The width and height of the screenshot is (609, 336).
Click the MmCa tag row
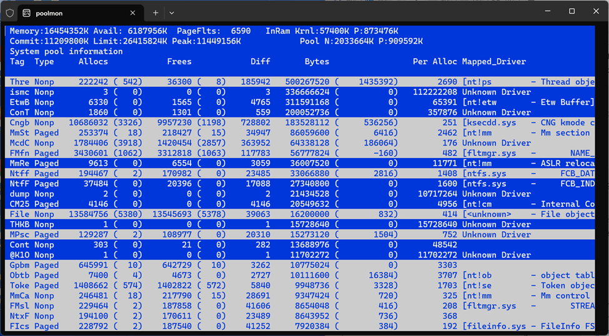(x=300, y=295)
